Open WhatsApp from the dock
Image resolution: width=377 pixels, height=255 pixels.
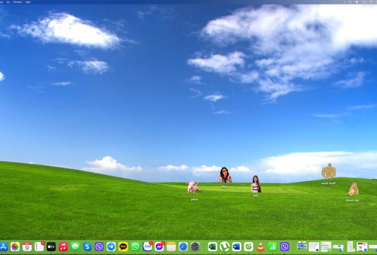(x=135, y=247)
